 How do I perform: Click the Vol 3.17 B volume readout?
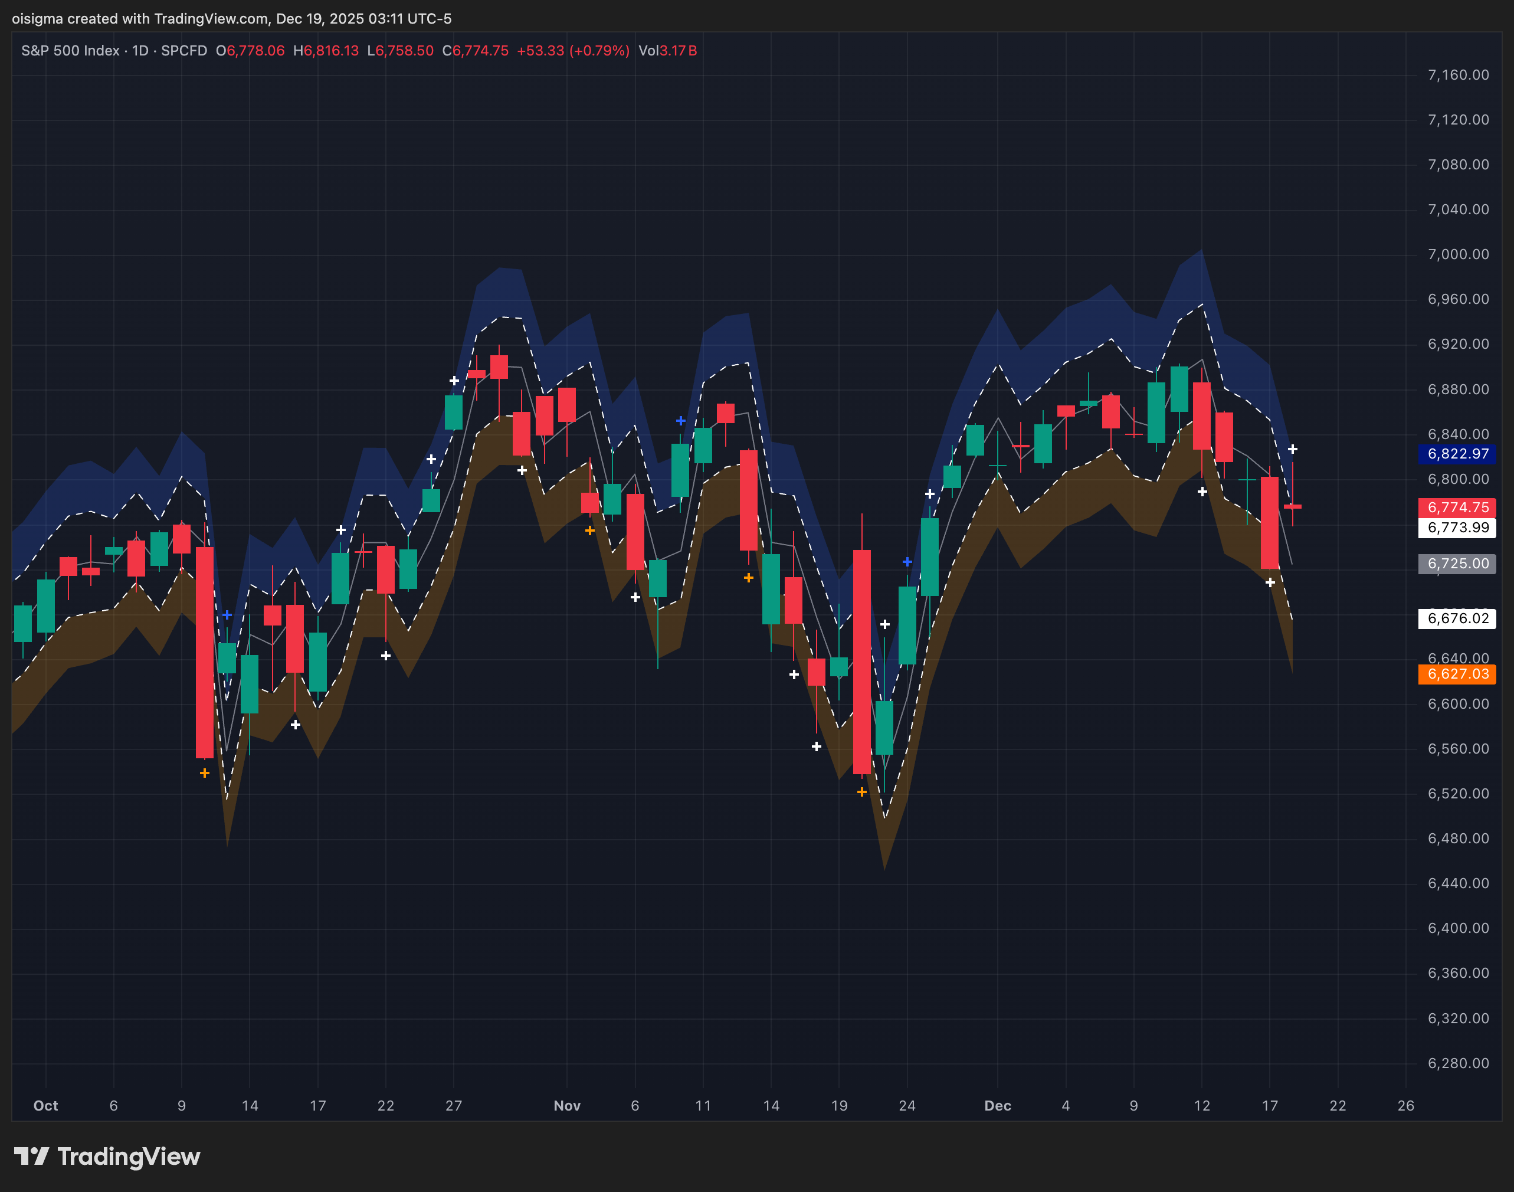coord(668,51)
